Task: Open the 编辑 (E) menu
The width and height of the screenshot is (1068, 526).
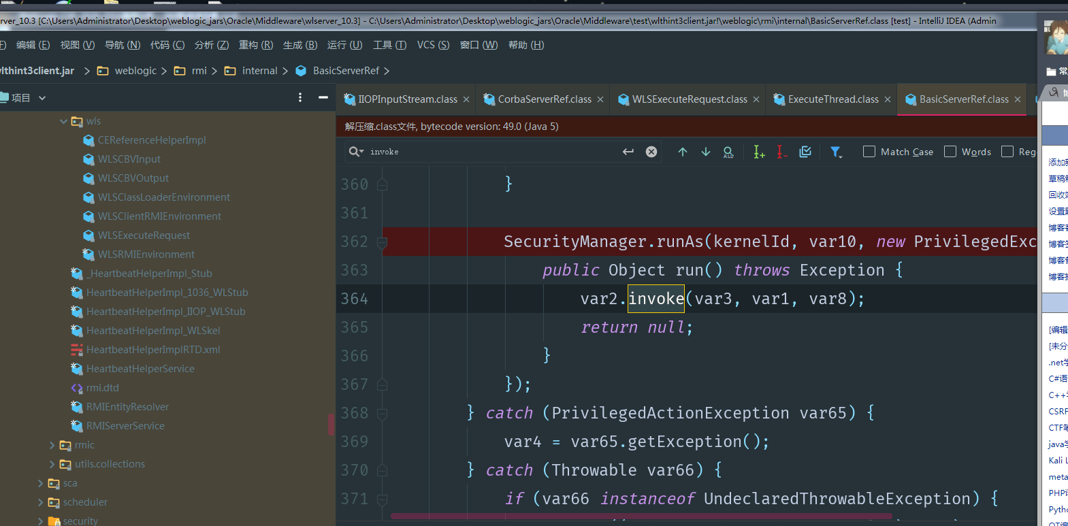Action: (x=33, y=45)
